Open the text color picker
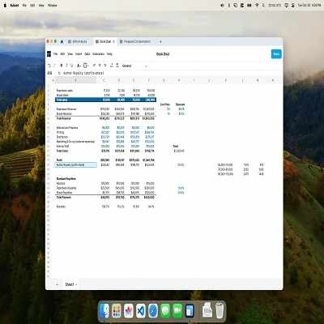This screenshot has width=324, height=324. [x=79, y=66]
